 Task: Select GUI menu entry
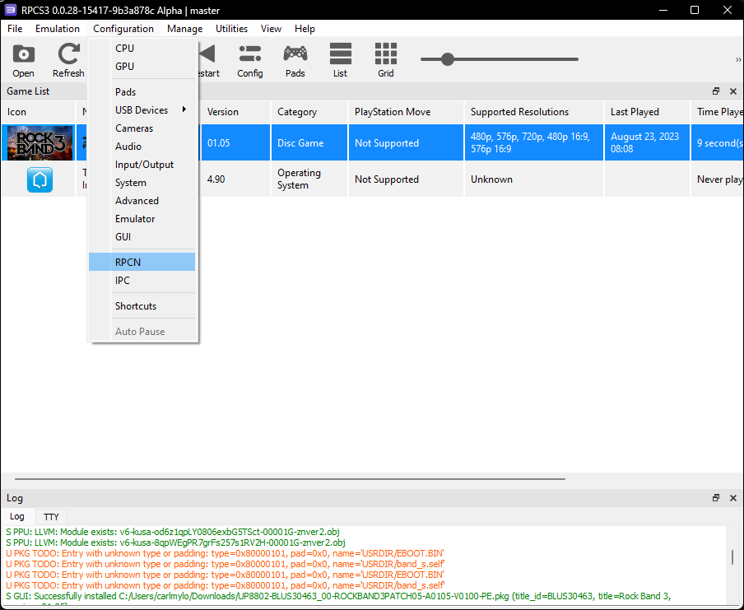(142, 237)
